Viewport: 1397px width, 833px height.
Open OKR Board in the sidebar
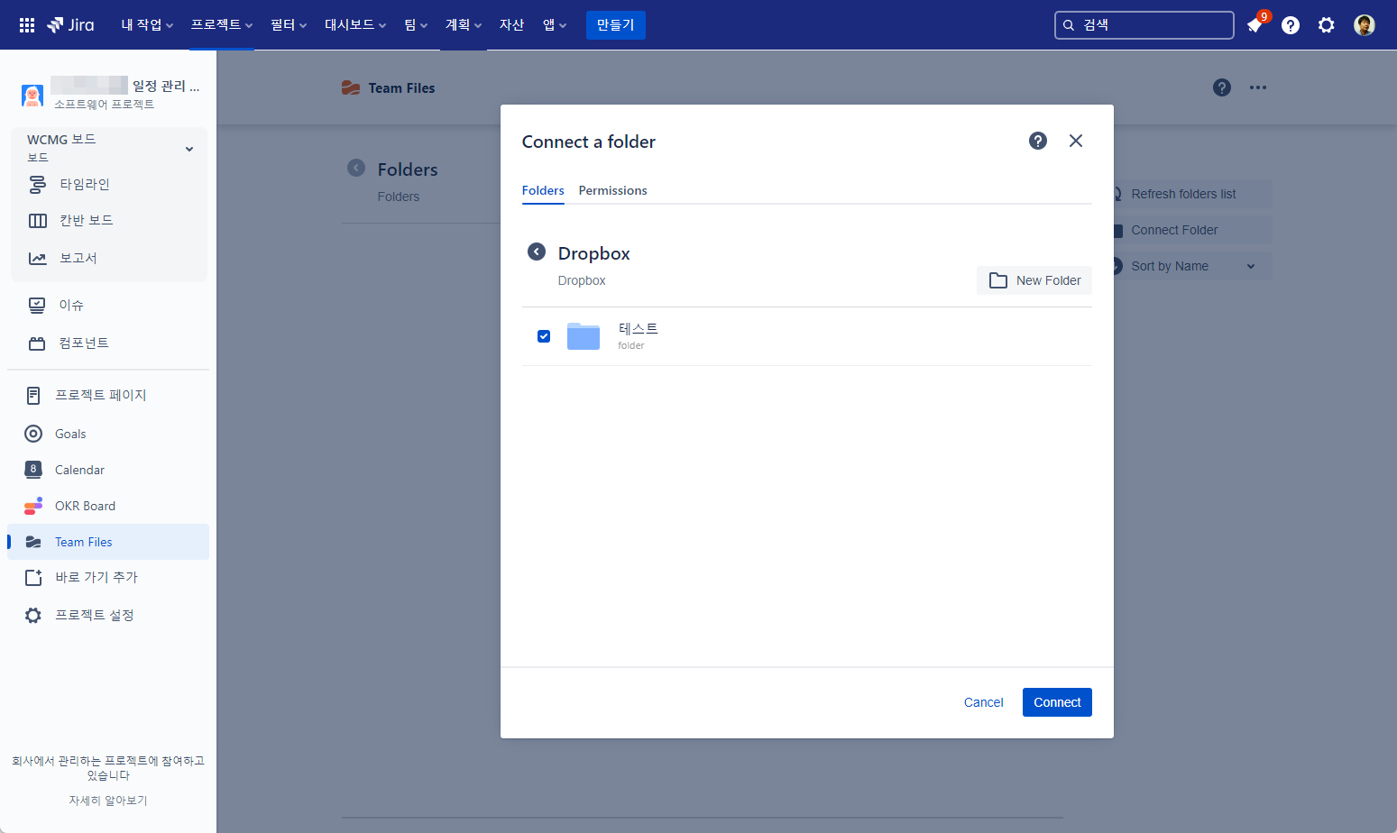point(108,506)
